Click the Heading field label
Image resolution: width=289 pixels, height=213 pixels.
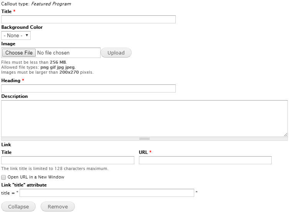(x=11, y=81)
